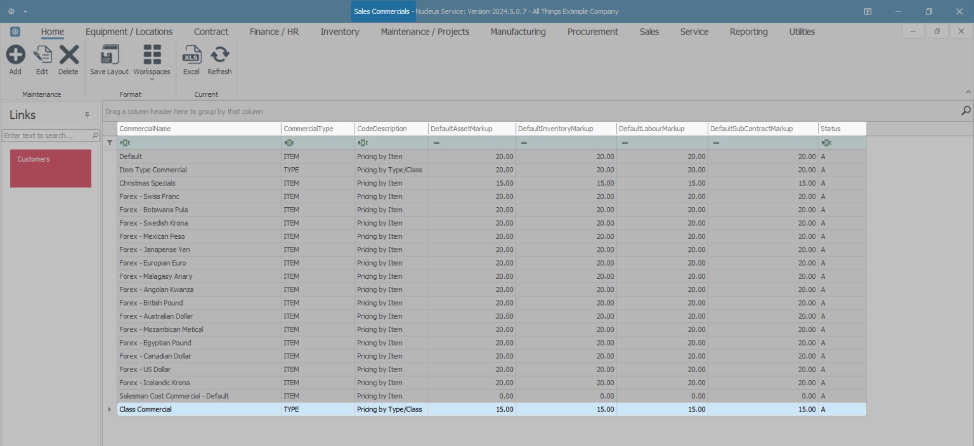Click the Save Layout icon
Screen dimensions: 974x446
point(109,55)
